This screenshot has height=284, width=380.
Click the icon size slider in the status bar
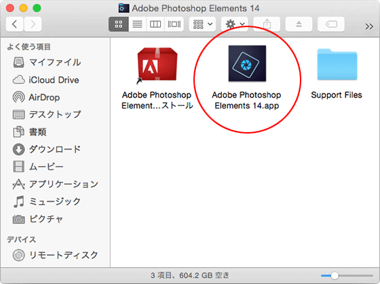[347, 275]
